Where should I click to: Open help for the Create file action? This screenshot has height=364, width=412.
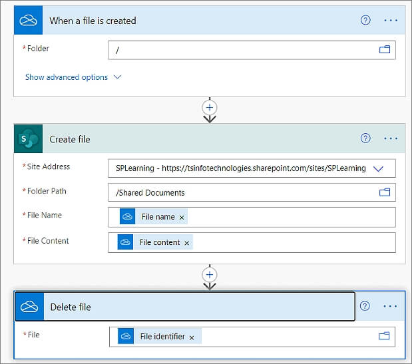(x=365, y=138)
